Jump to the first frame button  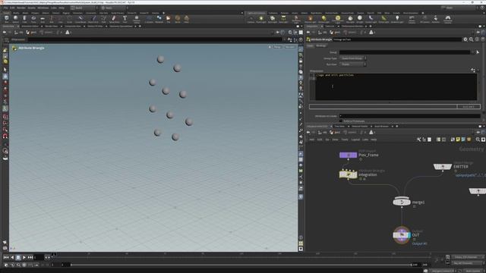coord(6,257)
